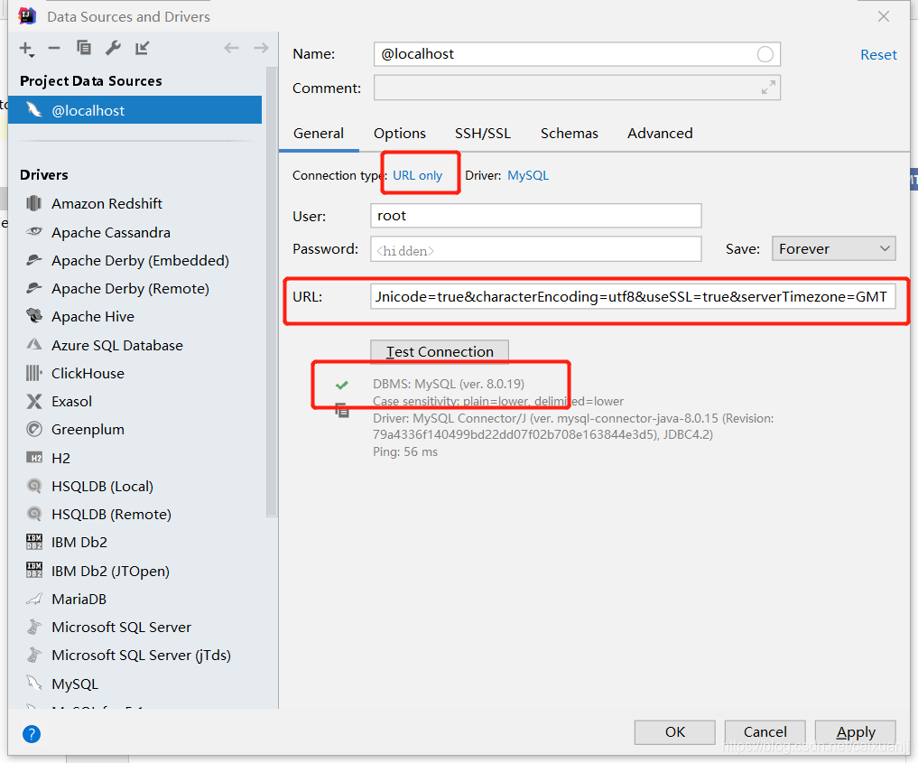The height and width of the screenshot is (763, 918).
Task: Switch to the Options tab
Action: coord(400,134)
